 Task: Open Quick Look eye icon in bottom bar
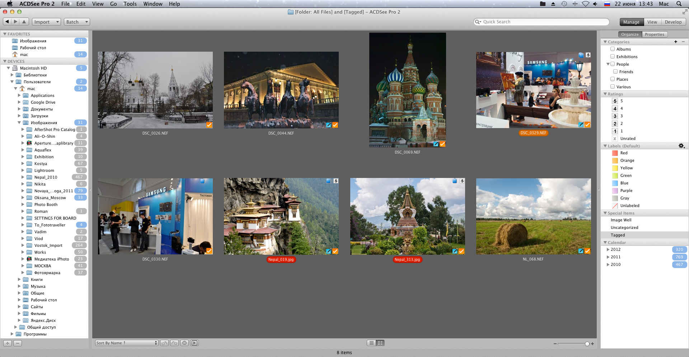[184, 343]
